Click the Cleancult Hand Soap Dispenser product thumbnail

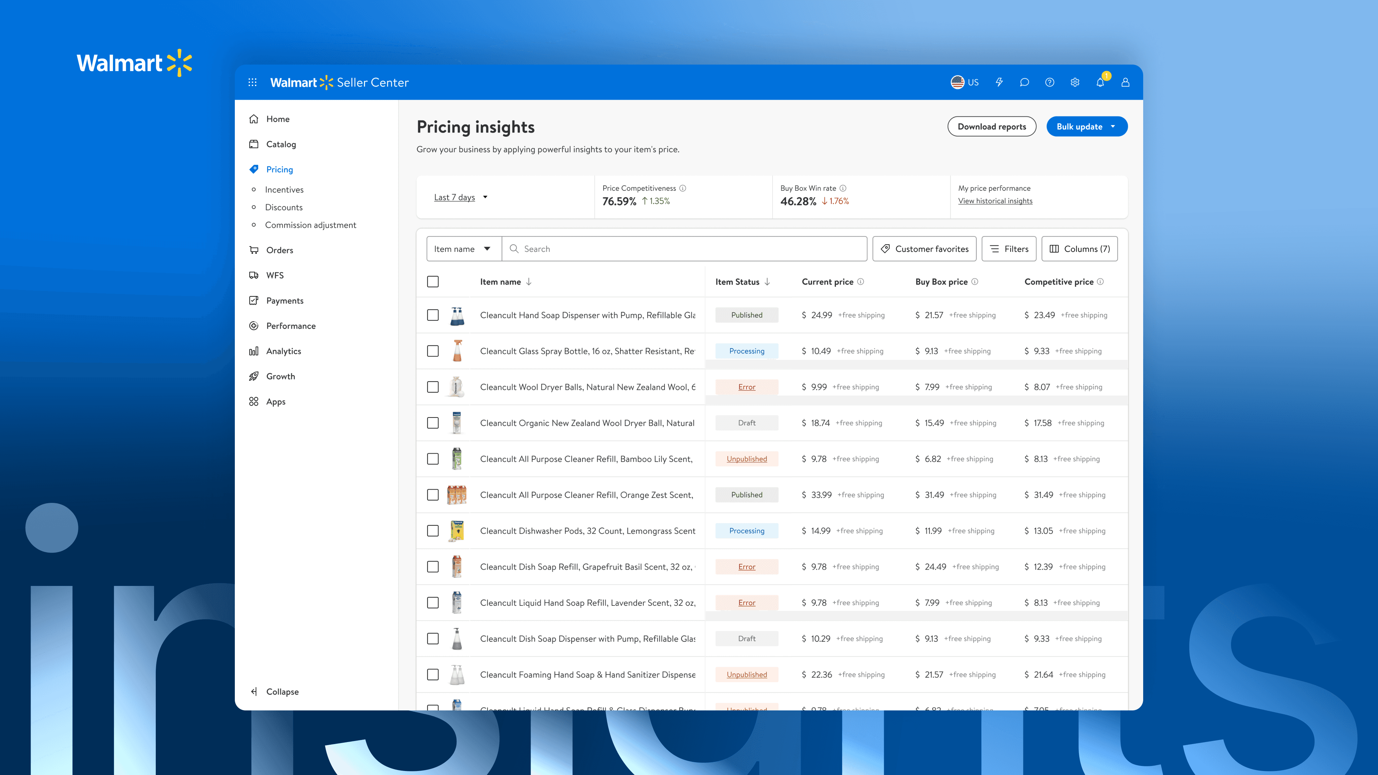point(457,316)
